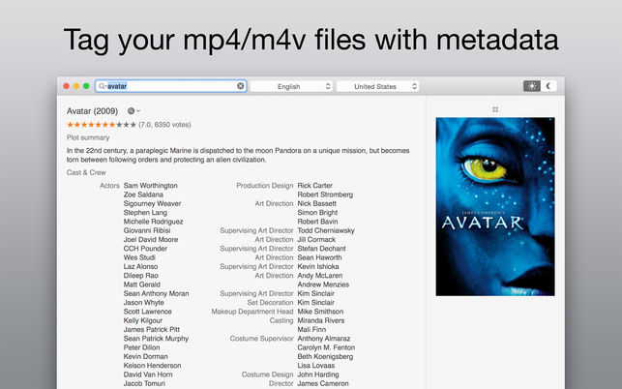This screenshot has width=622, height=389.
Task: Click the avatar search field
Action: coord(171,86)
